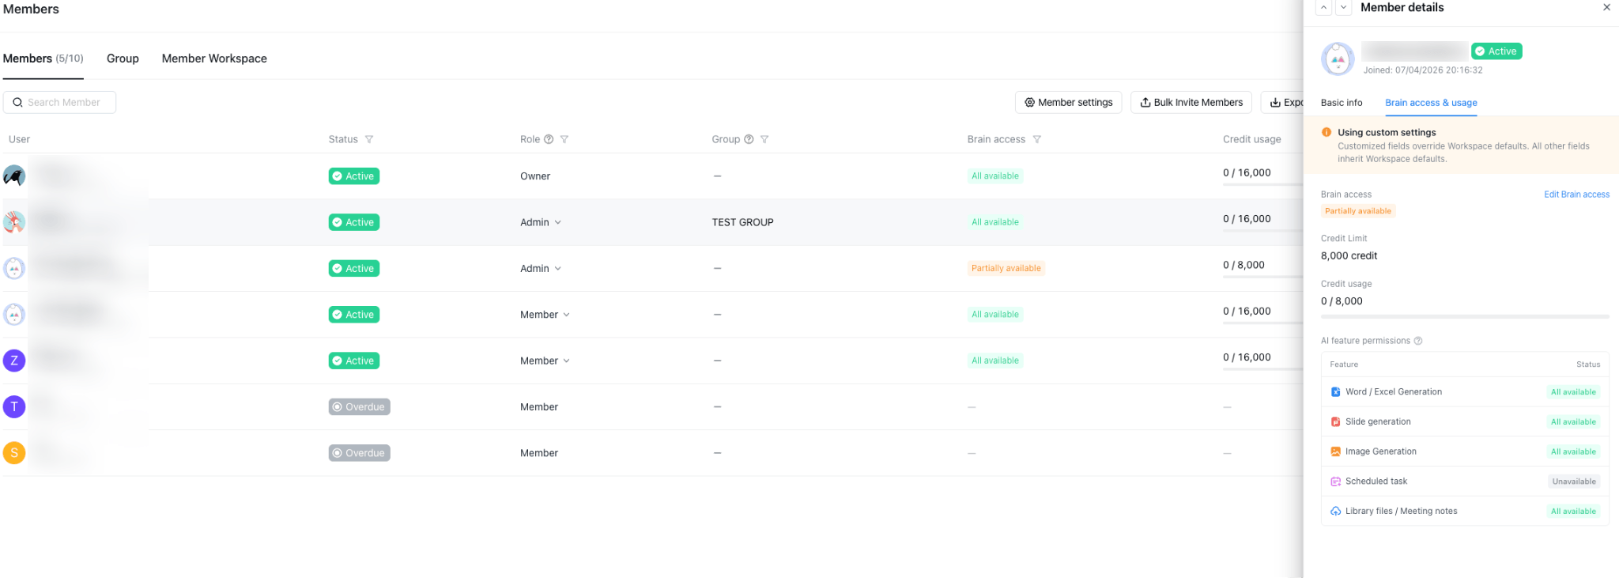This screenshot has height=578, width=1619.
Task: Show help tooltip beside Group header
Action: pyautogui.click(x=749, y=139)
